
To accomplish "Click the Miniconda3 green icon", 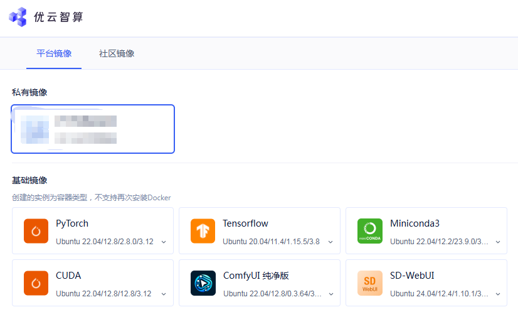I will click(370, 231).
